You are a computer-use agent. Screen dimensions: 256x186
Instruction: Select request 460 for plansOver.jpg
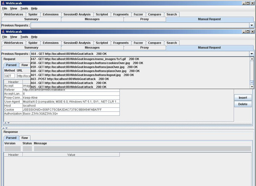point(140,71)
